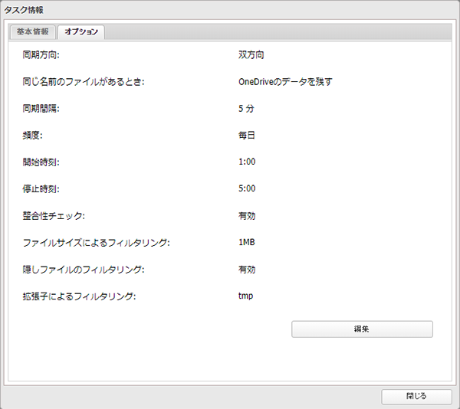460x409 pixels.
Task: Click 有効 value beside 隠しファイルのフィルタリング
Action: pos(247,270)
